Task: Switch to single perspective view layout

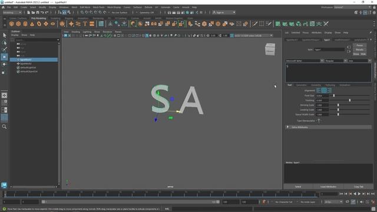Action: click(x=4, y=95)
